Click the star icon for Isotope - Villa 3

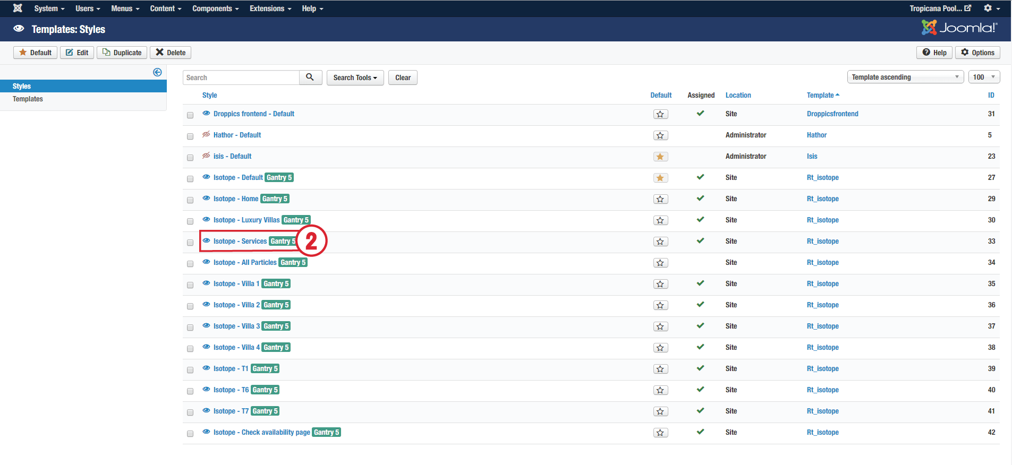point(660,326)
